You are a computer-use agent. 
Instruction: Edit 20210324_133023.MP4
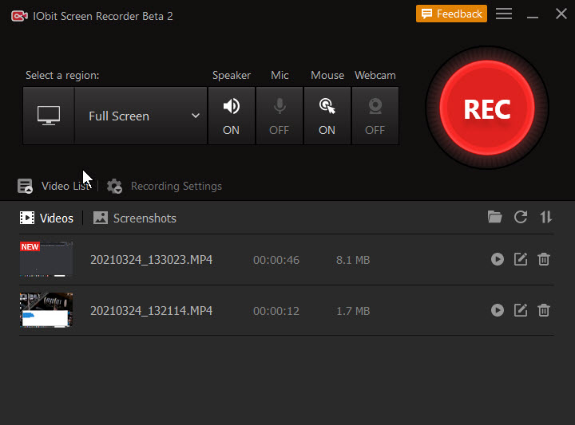point(521,259)
